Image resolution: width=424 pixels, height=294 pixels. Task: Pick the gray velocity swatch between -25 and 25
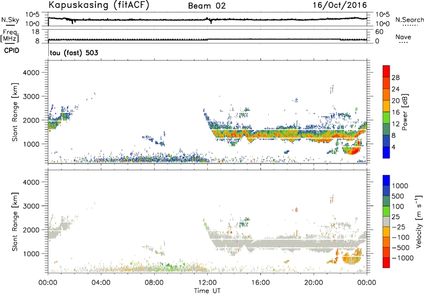click(x=386, y=221)
